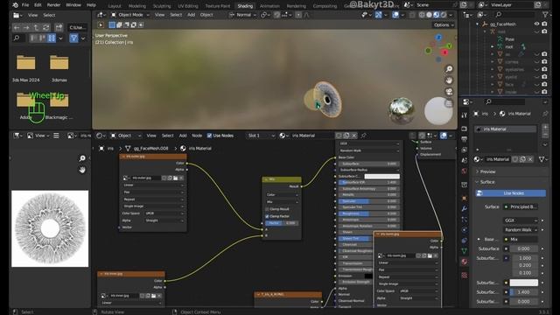Viewport: 560px width, 315px height.
Task: Pin the node editor tree
Action: tap(364, 136)
